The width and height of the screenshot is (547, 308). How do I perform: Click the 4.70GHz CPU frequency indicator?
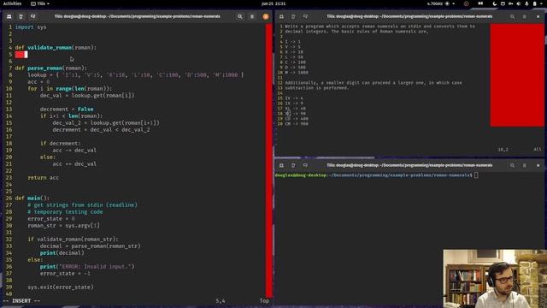point(435,3)
